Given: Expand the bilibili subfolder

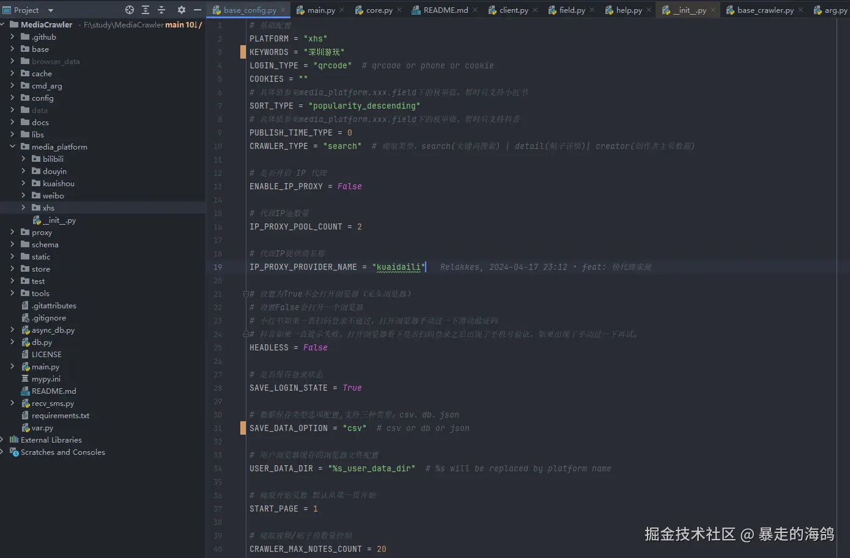Looking at the screenshot, I should pyautogui.click(x=23, y=159).
